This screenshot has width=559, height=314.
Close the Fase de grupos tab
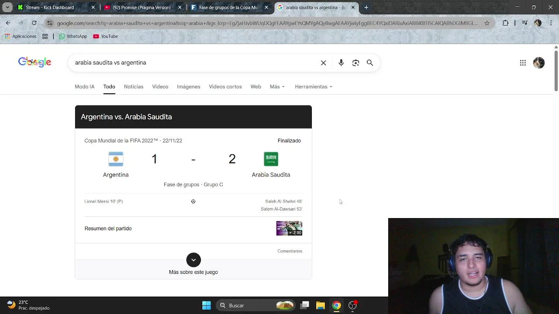[x=266, y=7]
